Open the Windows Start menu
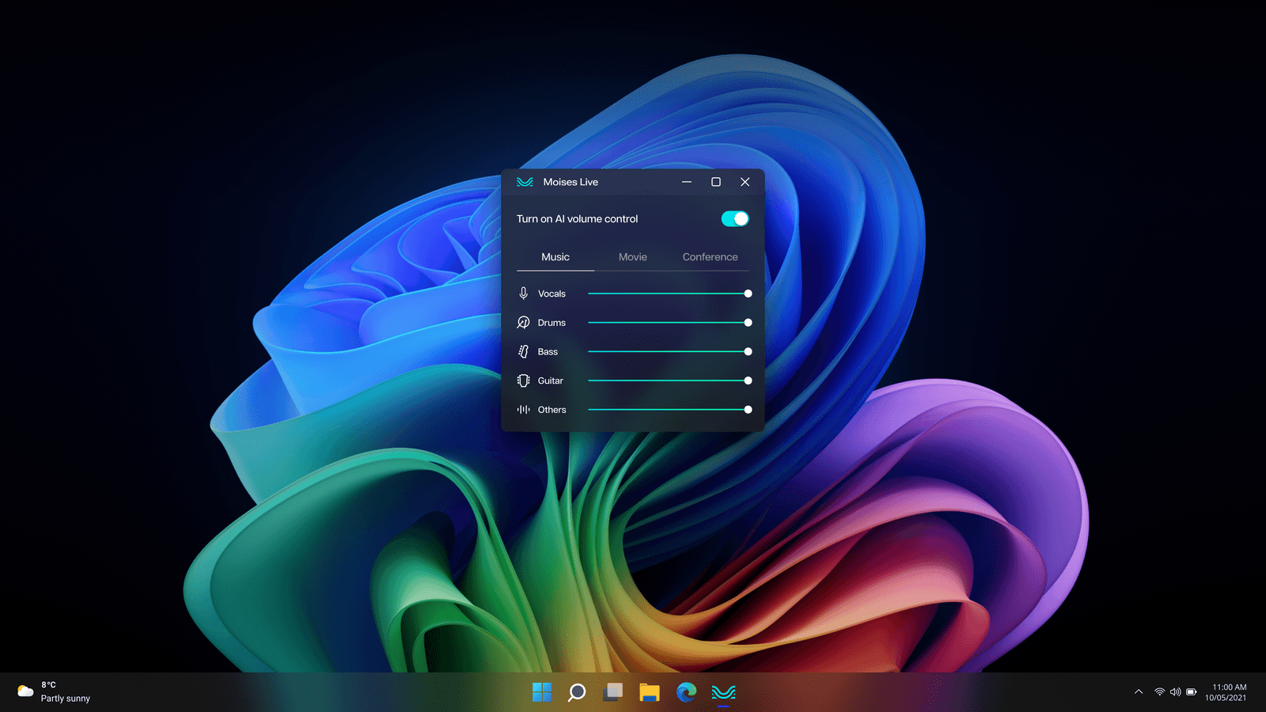Image resolution: width=1266 pixels, height=712 pixels. [542, 693]
